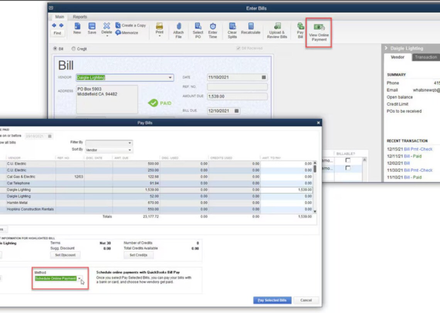Image resolution: width=440 pixels, height=313 pixels.
Task: Attach File to the bill
Action: point(178,30)
